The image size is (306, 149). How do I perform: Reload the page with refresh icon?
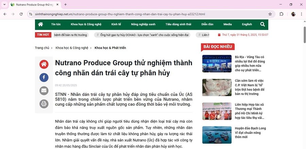point(21,14)
